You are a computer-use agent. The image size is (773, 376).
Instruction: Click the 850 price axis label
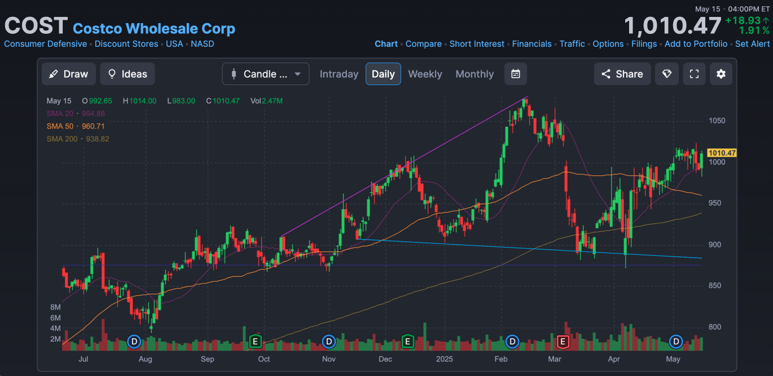pyautogui.click(x=715, y=286)
